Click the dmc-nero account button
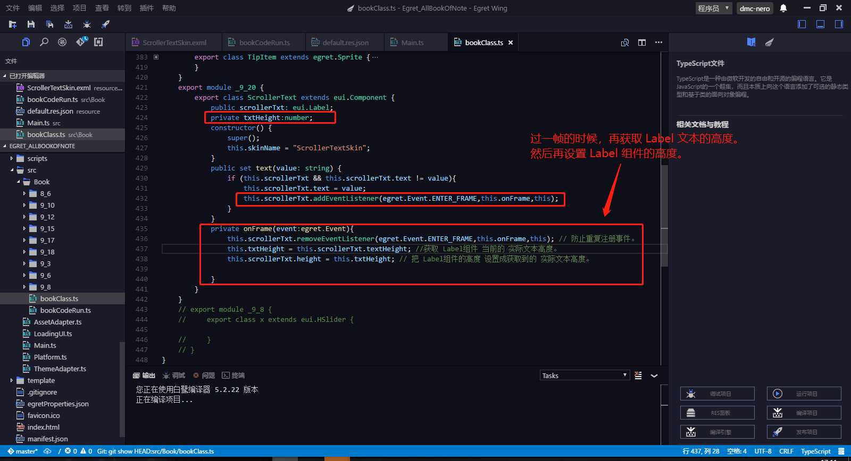The width and height of the screenshot is (851, 461). (755, 8)
